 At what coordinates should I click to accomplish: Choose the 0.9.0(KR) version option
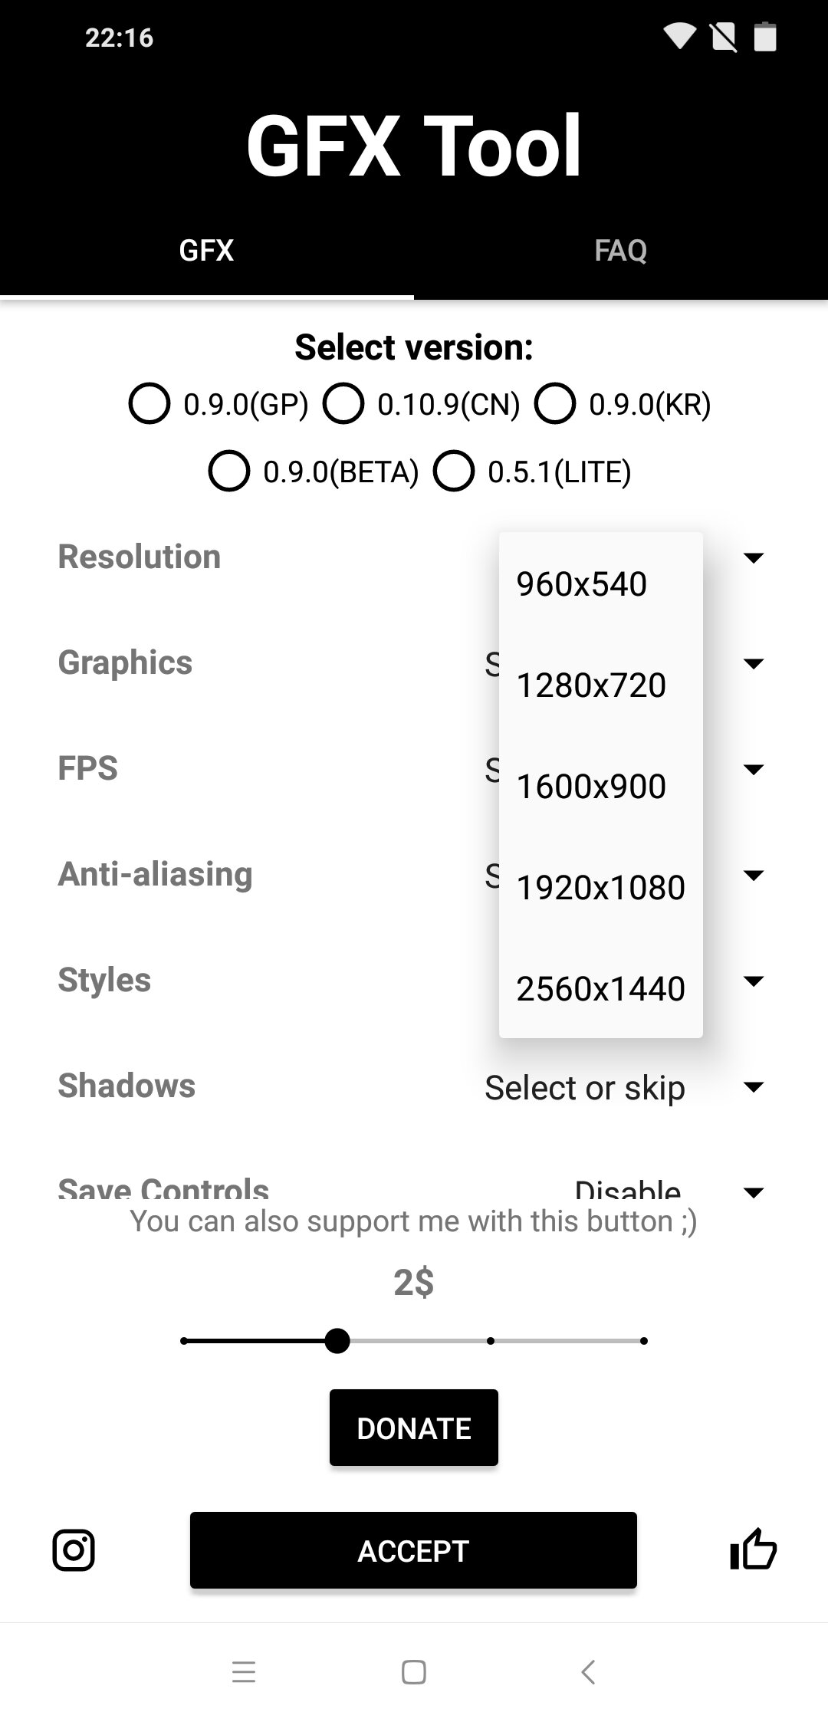click(555, 404)
